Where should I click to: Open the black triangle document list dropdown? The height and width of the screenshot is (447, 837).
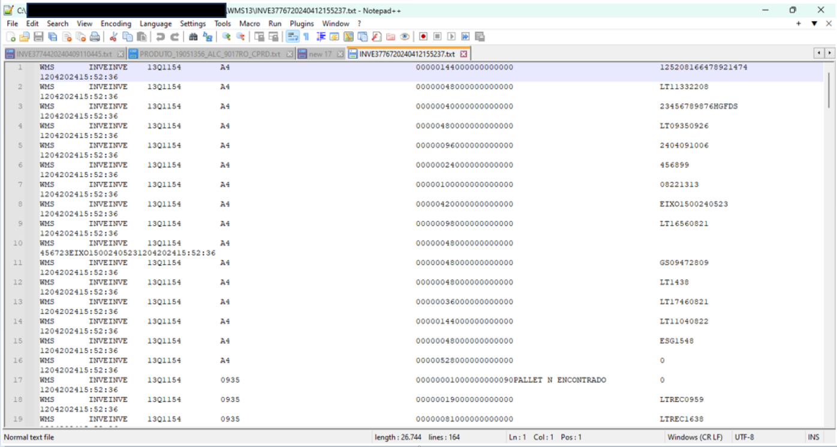pos(814,23)
